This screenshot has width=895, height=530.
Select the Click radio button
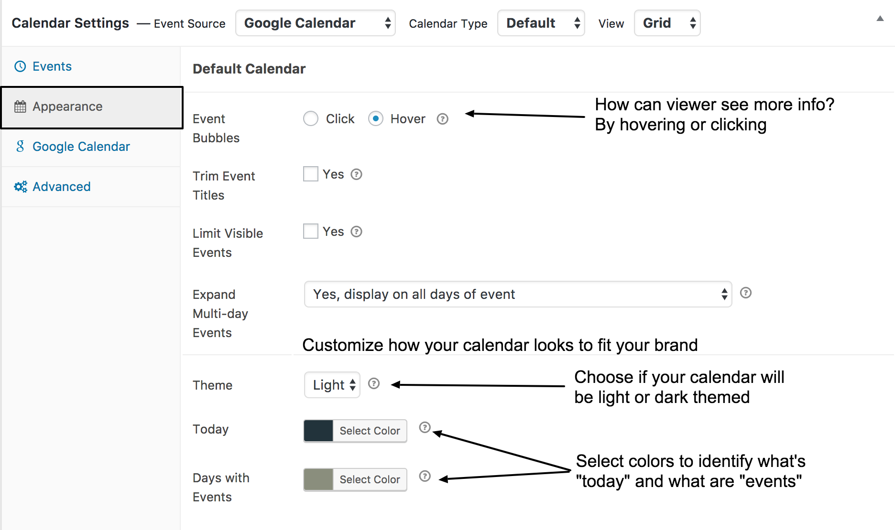pos(311,118)
